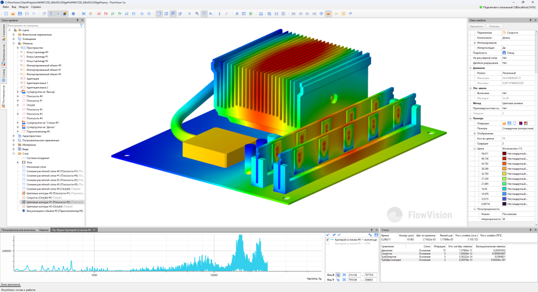
Task: Select 'Импортированный объект #1' in tree
Action: pyautogui.click(x=44, y=70)
